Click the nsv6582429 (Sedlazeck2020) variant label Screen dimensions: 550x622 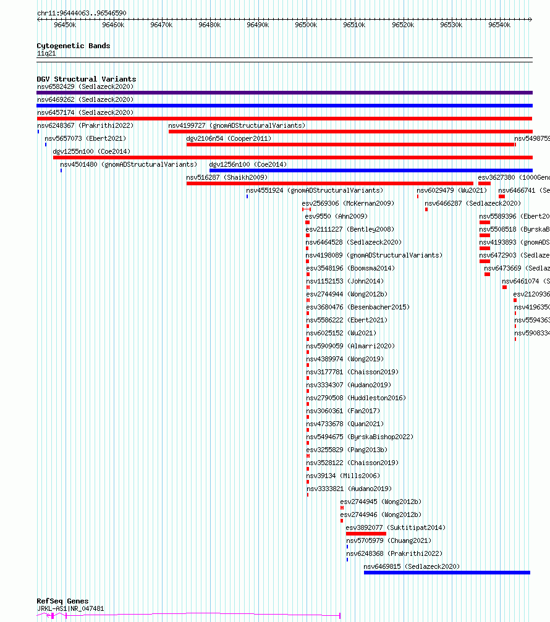(x=85, y=86)
